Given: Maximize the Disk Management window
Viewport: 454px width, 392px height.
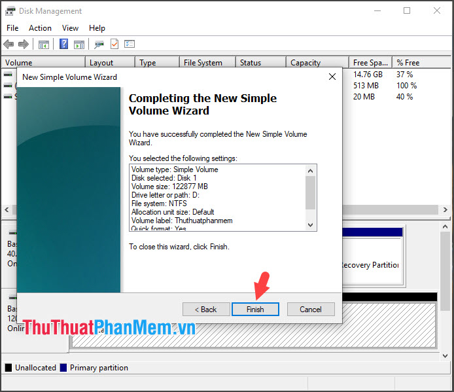Looking at the screenshot, I should coord(407,11).
